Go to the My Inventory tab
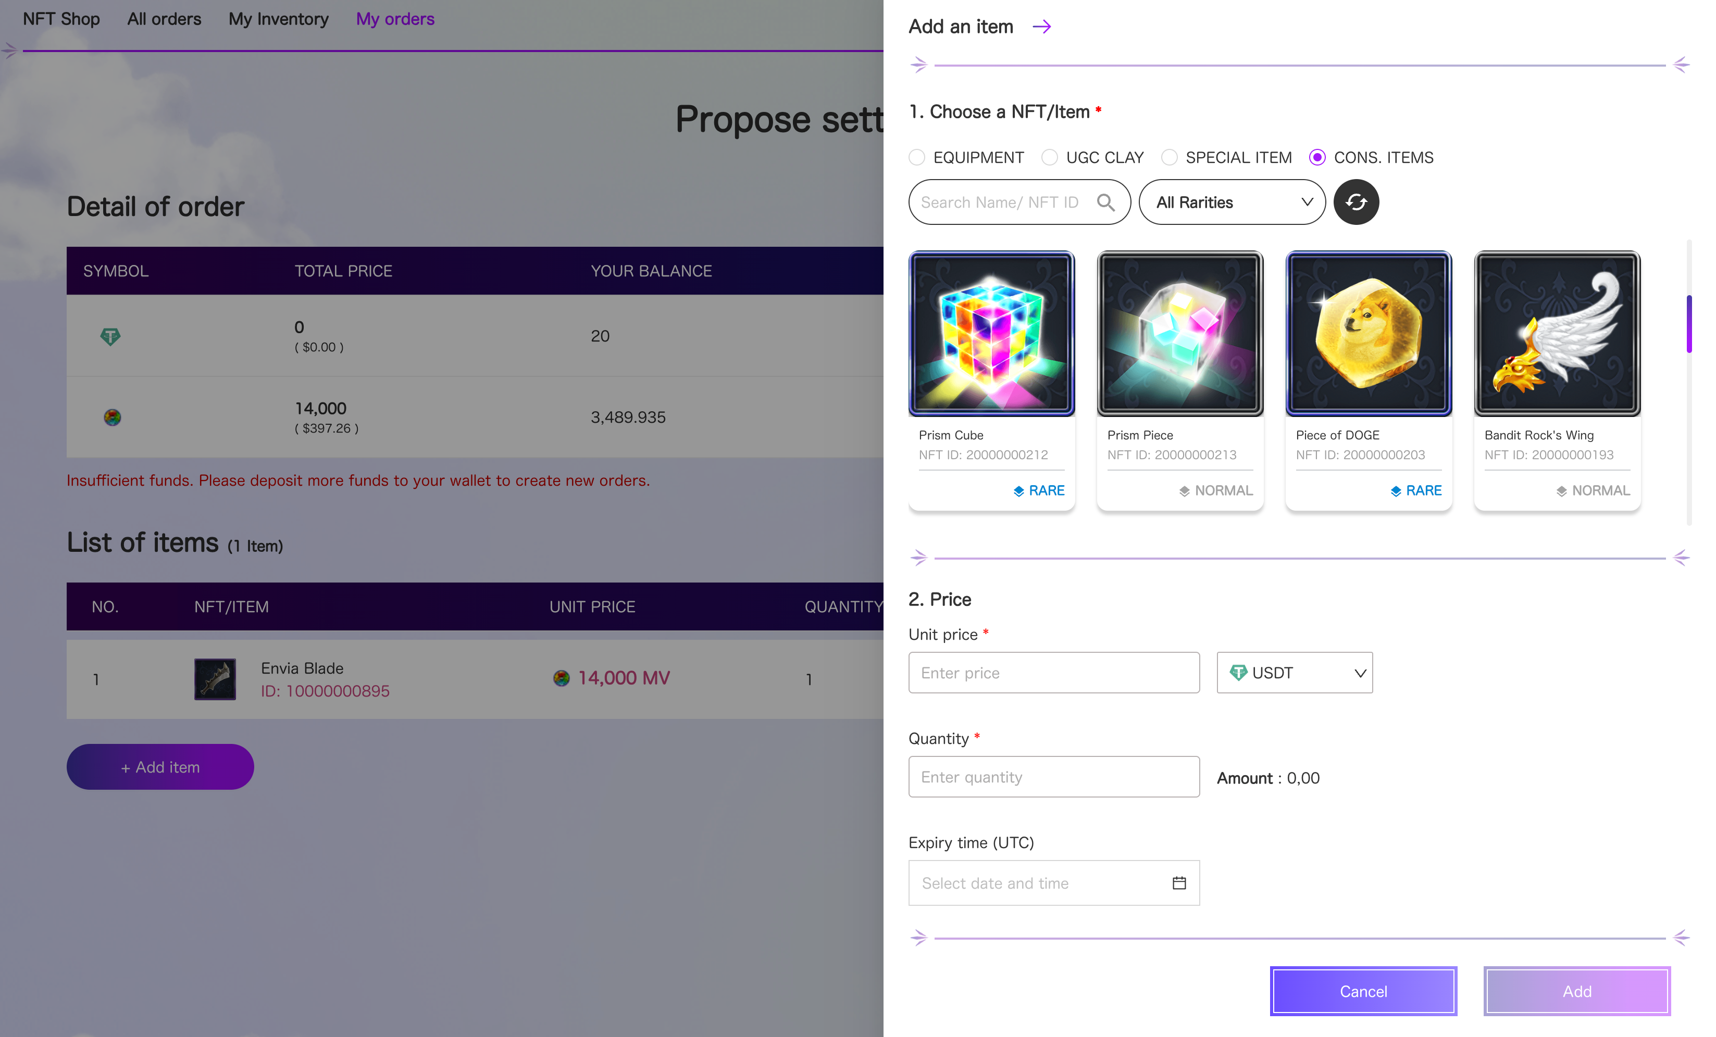1716x1037 pixels. pyautogui.click(x=279, y=19)
